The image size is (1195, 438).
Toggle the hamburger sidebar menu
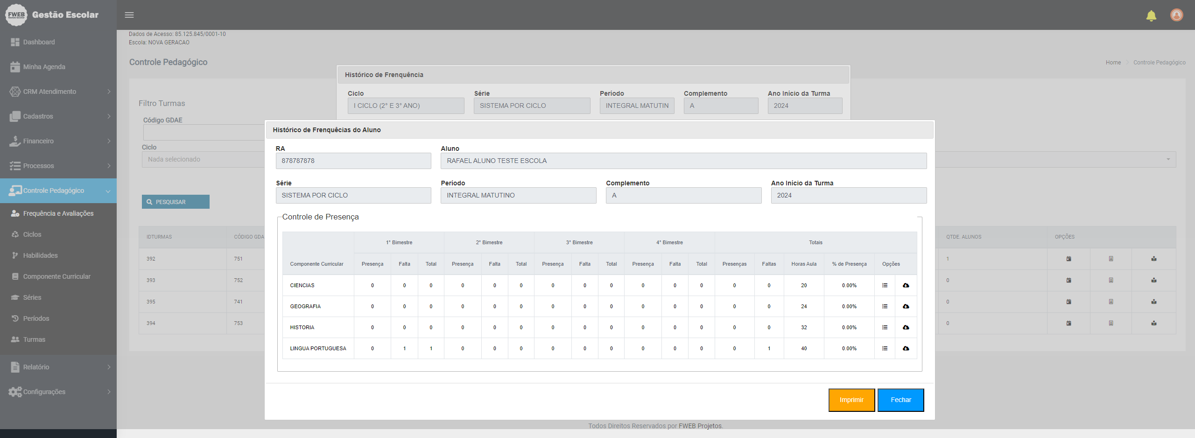129,15
